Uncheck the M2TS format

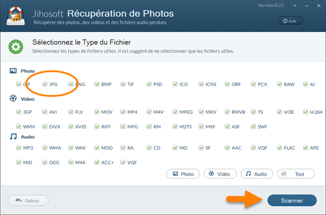175,127
